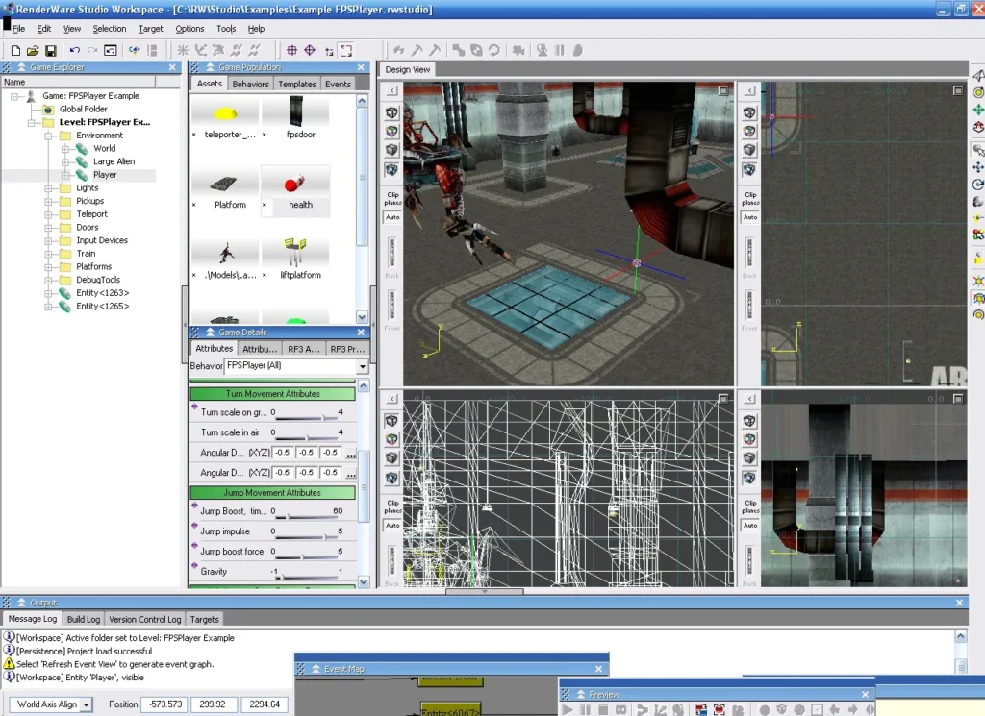Viewport: 985px width, 716px height.
Task: Close the Game Population panel
Action: coord(361,67)
